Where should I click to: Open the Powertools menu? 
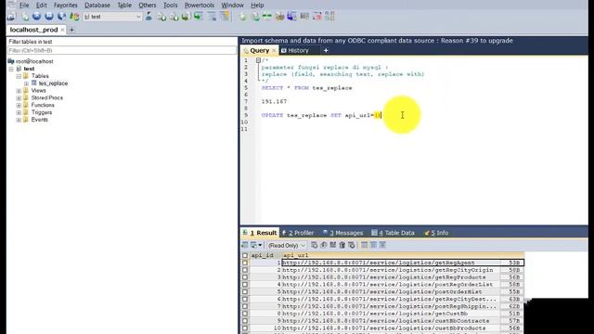pyautogui.click(x=200, y=6)
